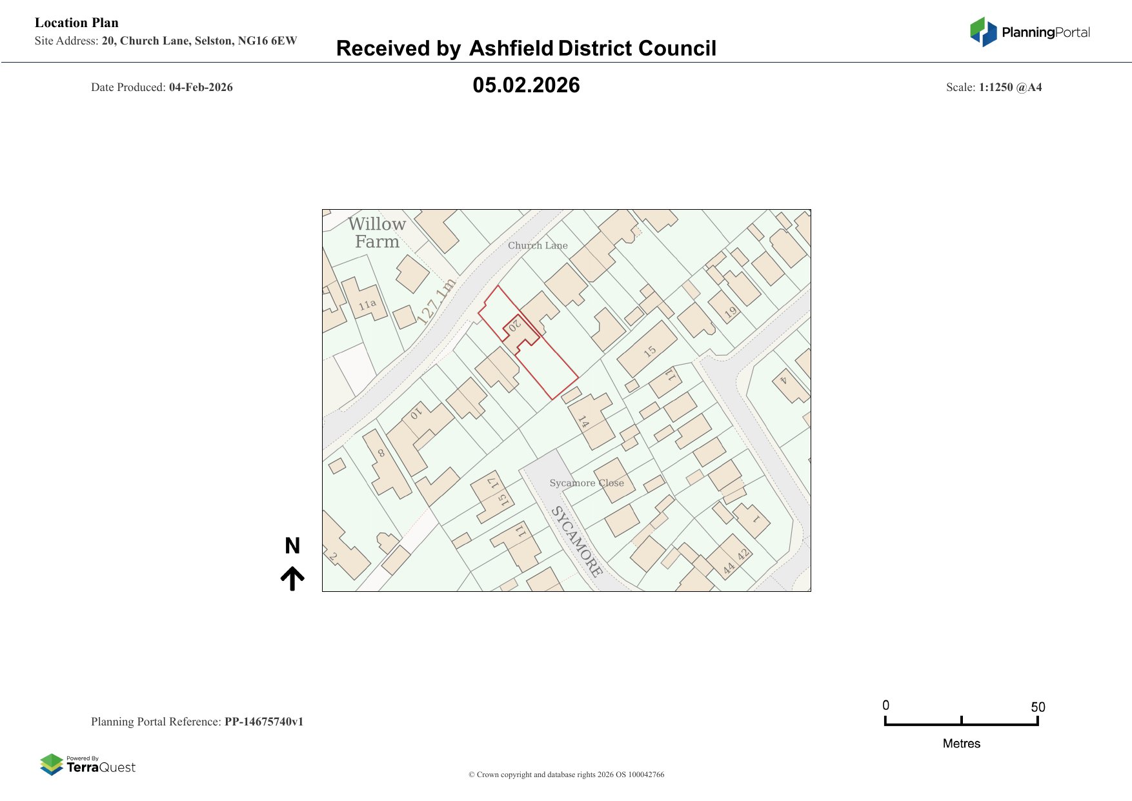Click the Scale 1:1250 @A4 text
Image resolution: width=1132 pixels, height=801 pixels.
pos(993,87)
